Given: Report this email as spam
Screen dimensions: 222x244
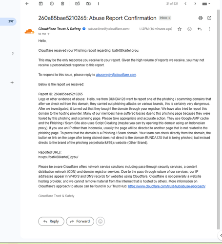Looking at the screenshot, I should [x=52, y=3].
